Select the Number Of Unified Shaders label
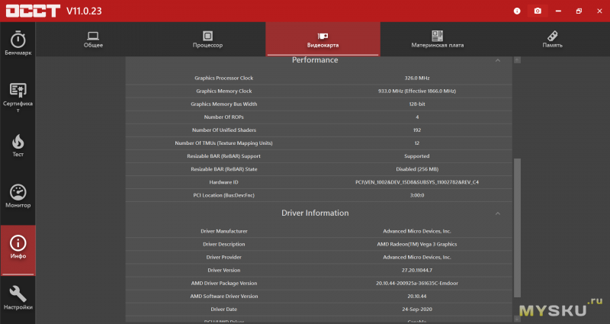Image resolution: width=610 pixels, height=324 pixels. point(223,130)
